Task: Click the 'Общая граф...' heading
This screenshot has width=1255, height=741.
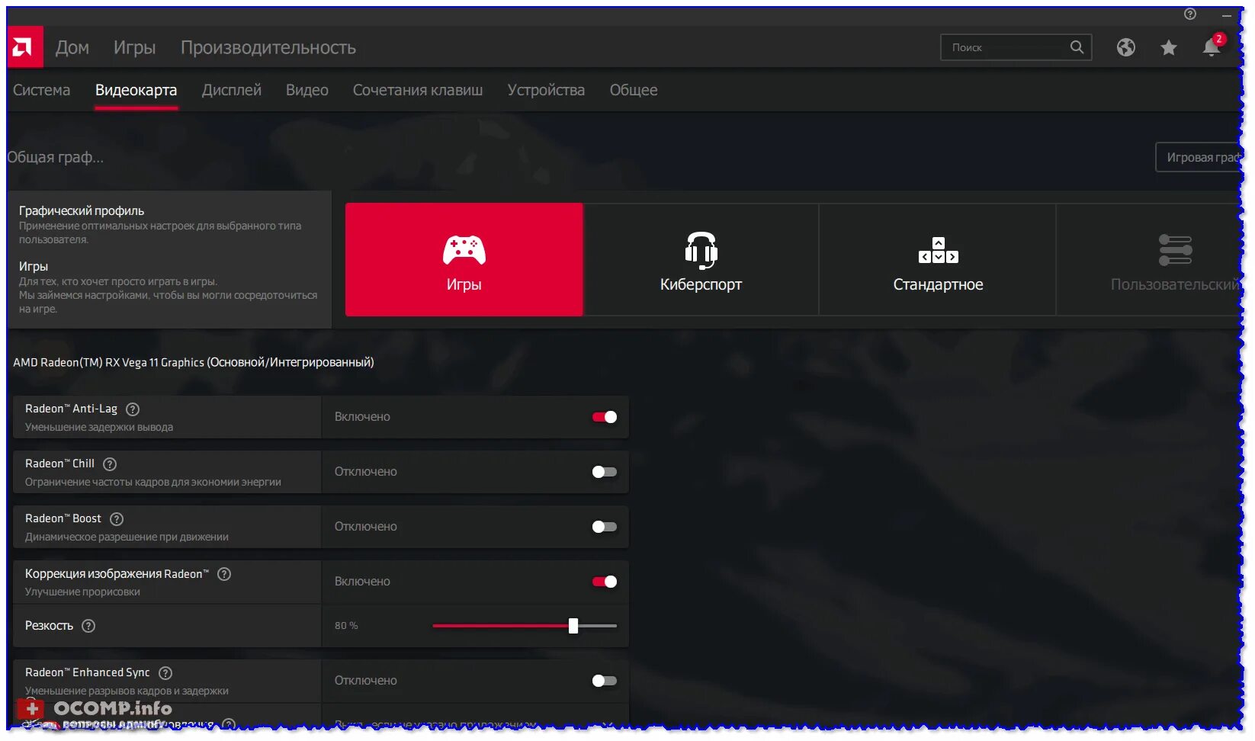Action: pos(56,157)
